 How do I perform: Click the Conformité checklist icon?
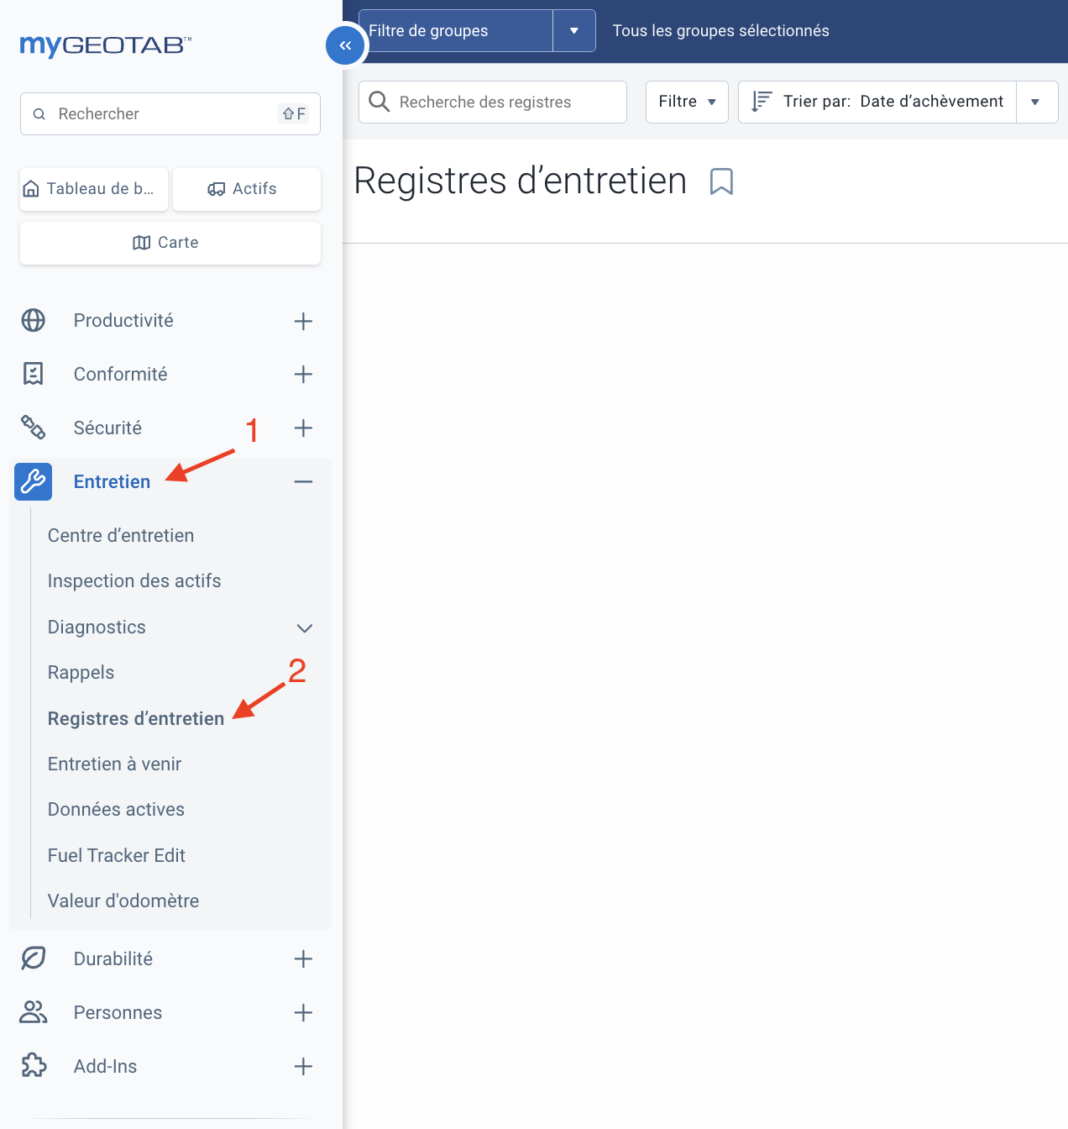[x=34, y=374]
